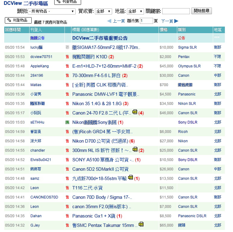
Task: Open Ricoh category link
Action: point(183,132)
